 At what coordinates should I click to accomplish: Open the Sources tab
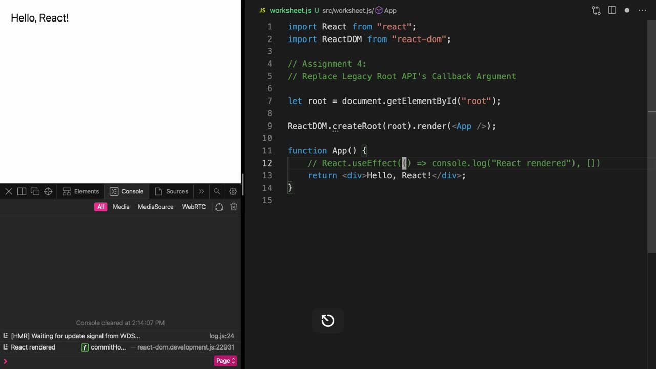pos(172,191)
